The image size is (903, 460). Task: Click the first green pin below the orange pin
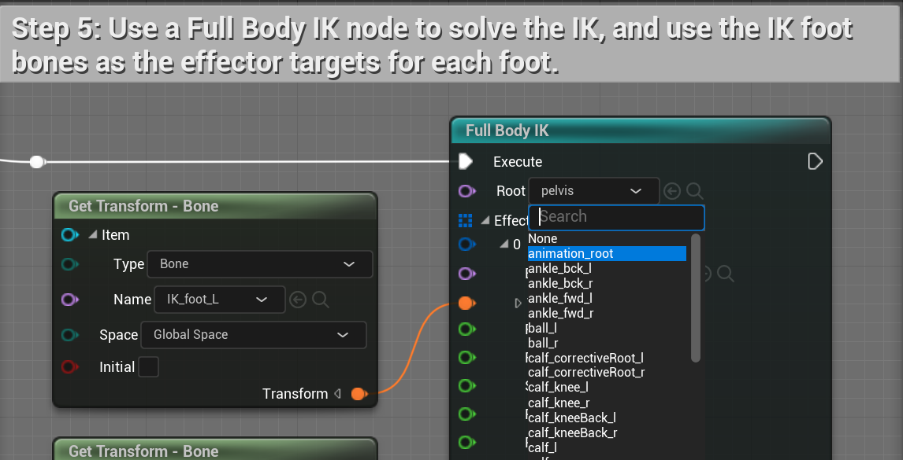point(466,329)
